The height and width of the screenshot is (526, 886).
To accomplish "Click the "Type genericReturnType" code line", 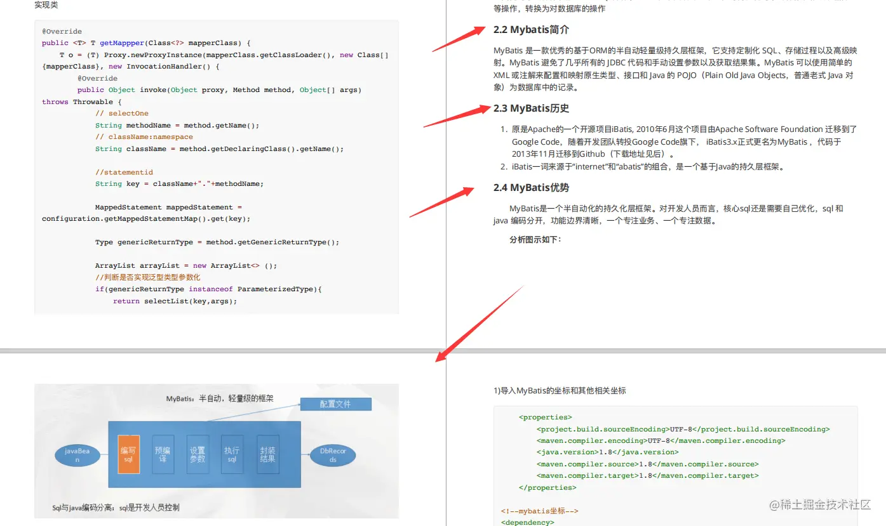I will click(217, 242).
